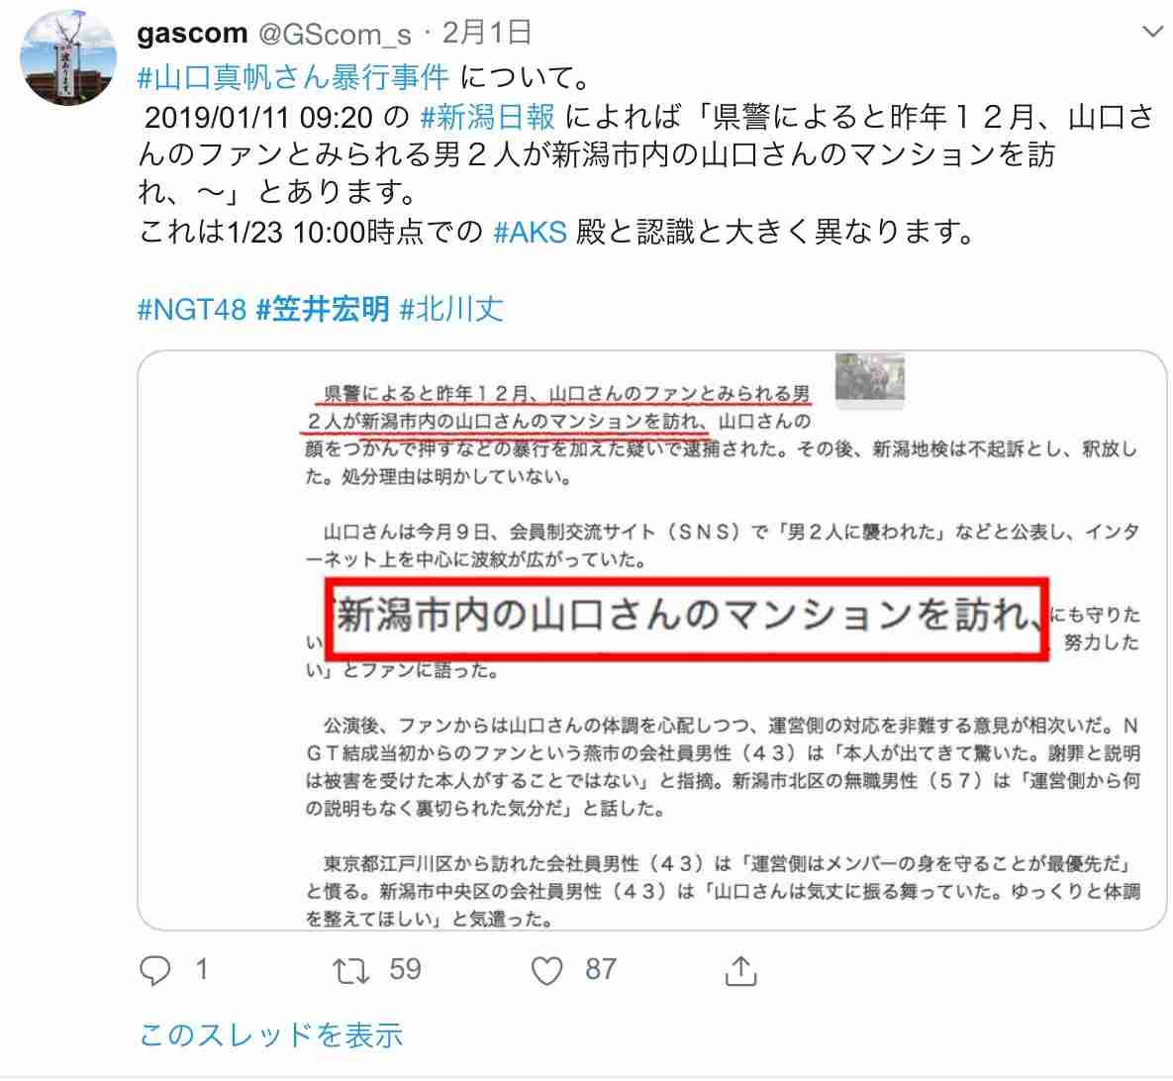Click the reply speech bubble icon

tap(155, 970)
